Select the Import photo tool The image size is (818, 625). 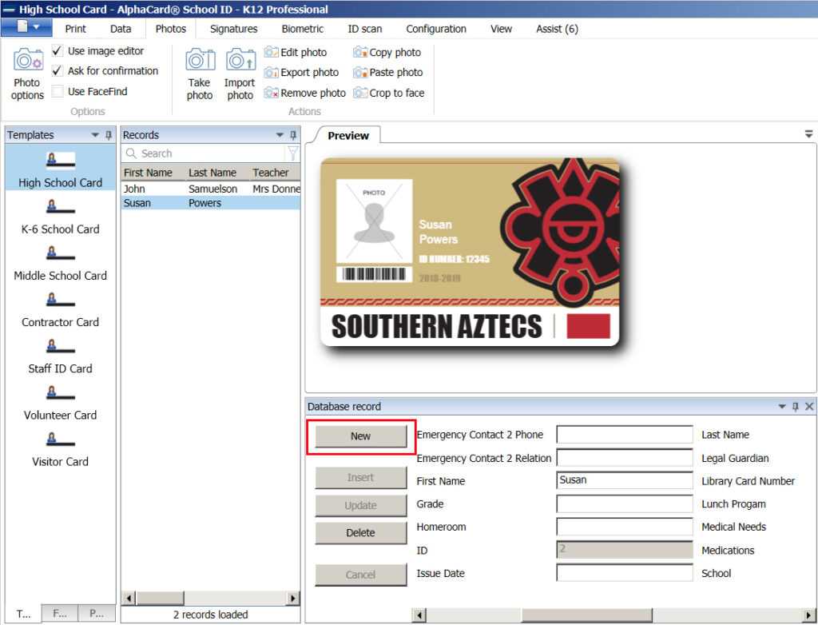tap(240, 76)
